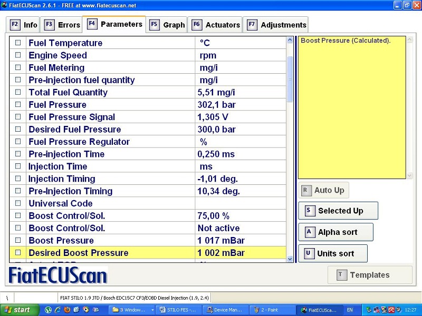
Task: Open the Adjustments tab
Action: click(276, 25)
